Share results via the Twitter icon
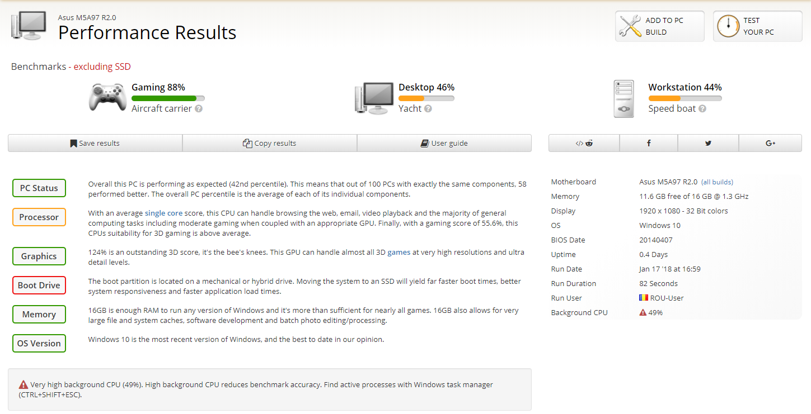The image size is (811, 414). point(708,143)
